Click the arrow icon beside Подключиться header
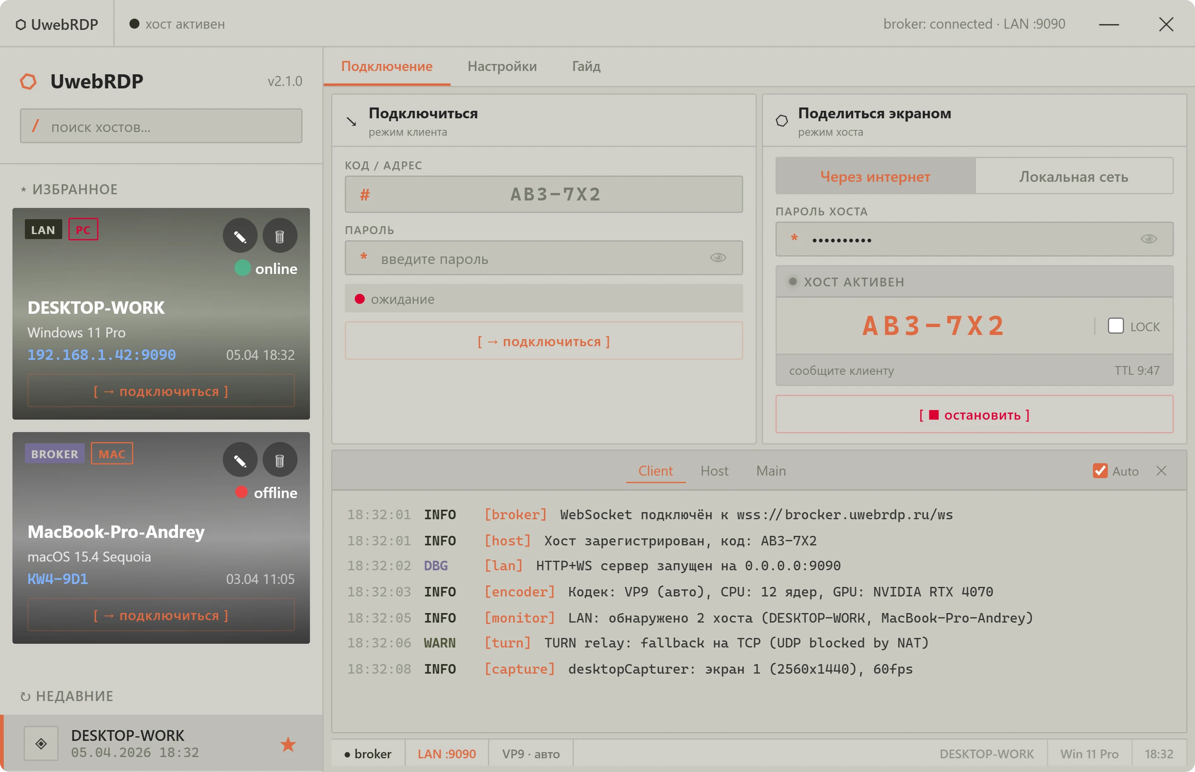 [352, 121]
